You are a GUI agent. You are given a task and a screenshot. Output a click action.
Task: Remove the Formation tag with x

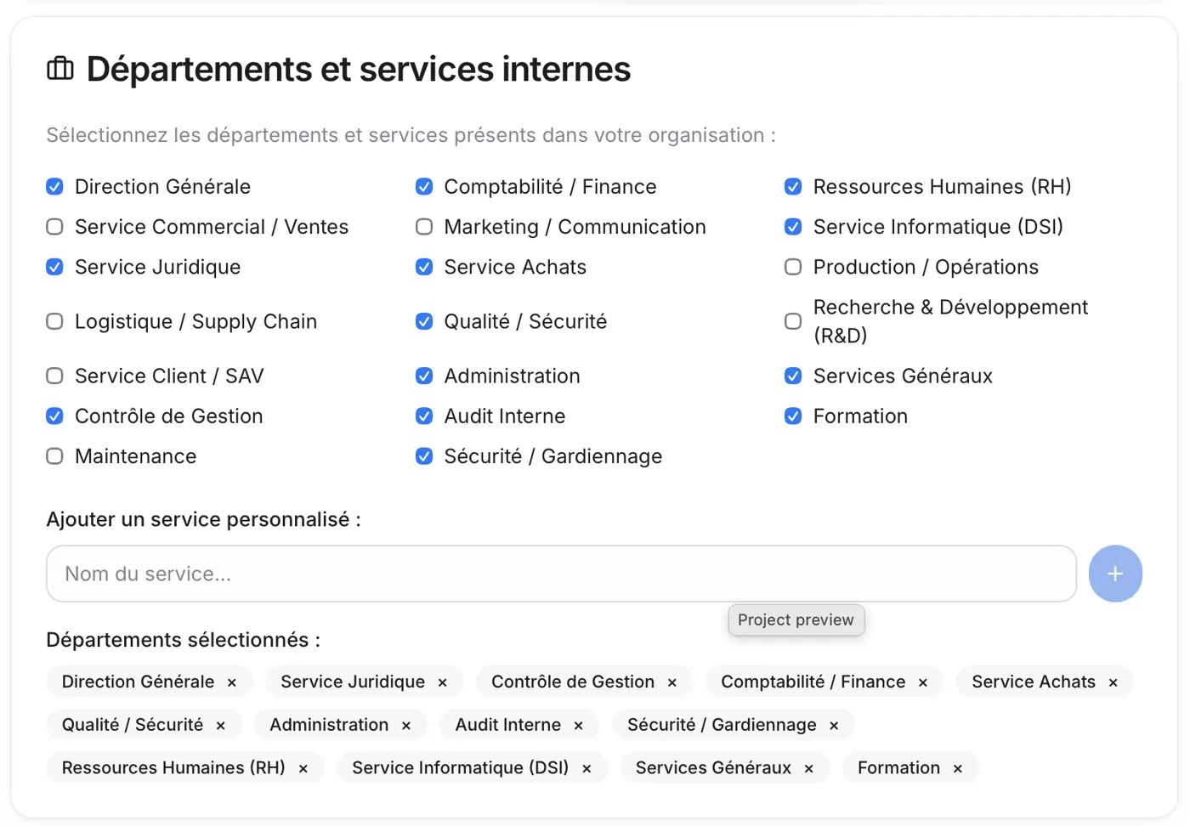[958, 769]
